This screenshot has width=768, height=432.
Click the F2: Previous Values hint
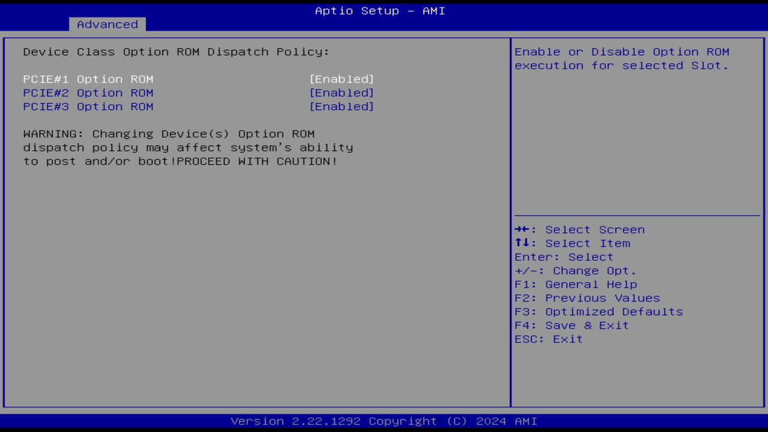pos(587,299)
